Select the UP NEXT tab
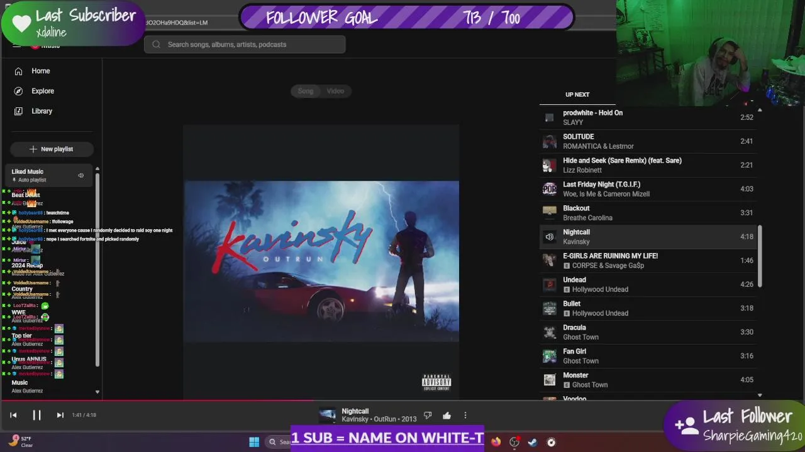 [x=577, y=95]
